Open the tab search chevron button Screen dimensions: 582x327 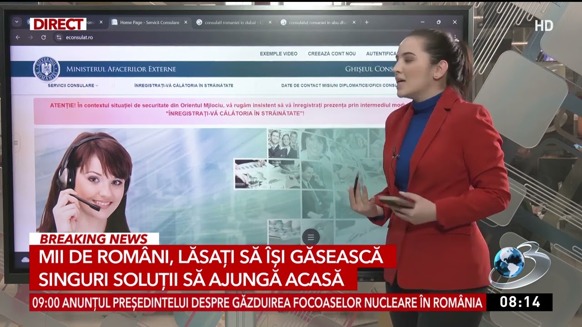point(17,22)
